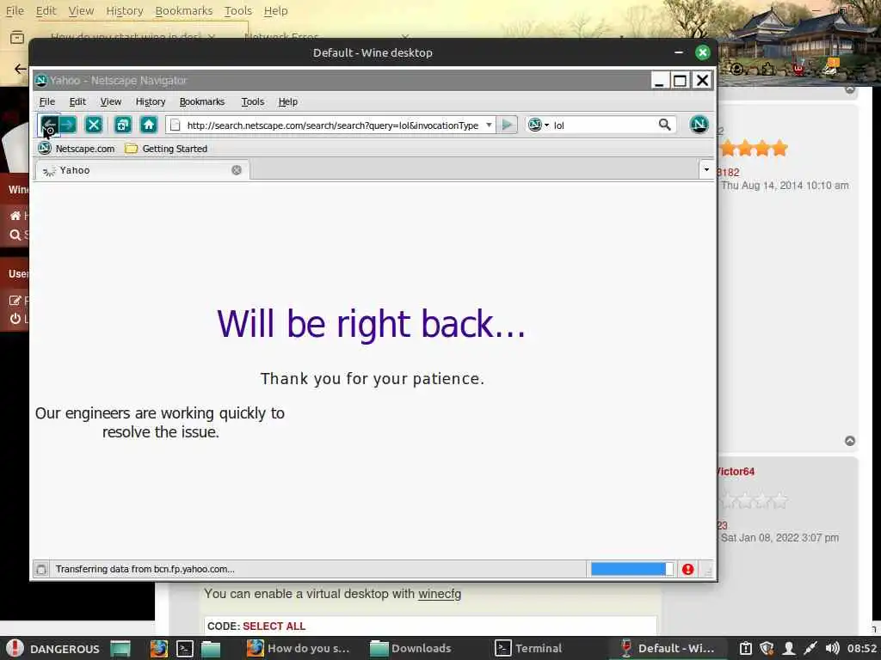Minimize the Wine desktop window
The height and width of the screenshot is (660, 881).
679,52
